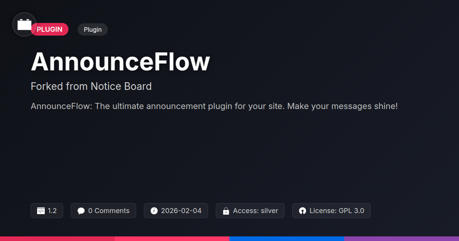
Task: Open the 0 Comments label
Action: [109, 211]
